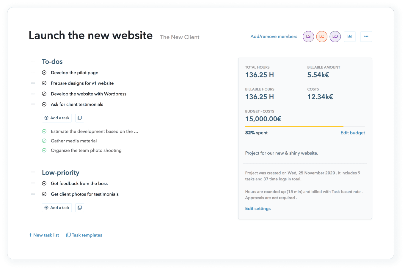405x270 pixels.
Task: Click the yellow budget spent progress bar
Action: point(294,127)
